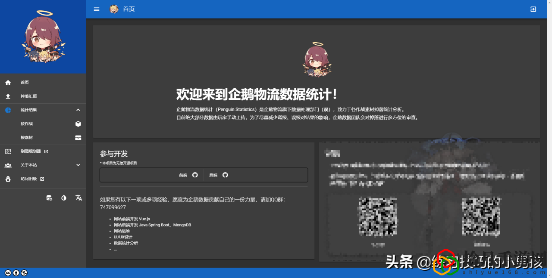Go to 首页 using the house icon
This screenshot has width=552, height=278.
point(8,82)
